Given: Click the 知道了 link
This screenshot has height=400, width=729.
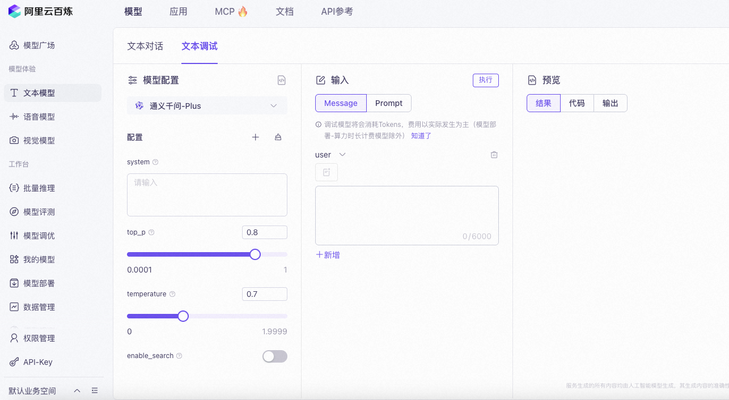Looking at the screenshot, I should (421, 135).
